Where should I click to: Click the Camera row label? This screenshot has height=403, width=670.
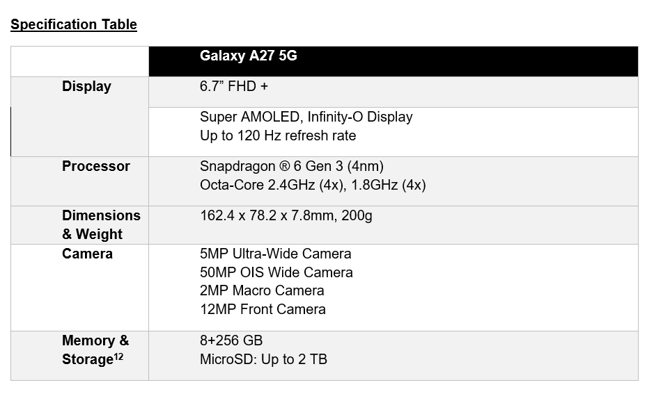click(87, 254)
